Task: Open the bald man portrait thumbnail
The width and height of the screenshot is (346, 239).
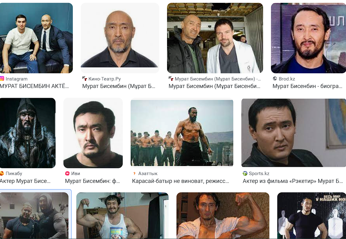Action: click(x=120, y=38)
